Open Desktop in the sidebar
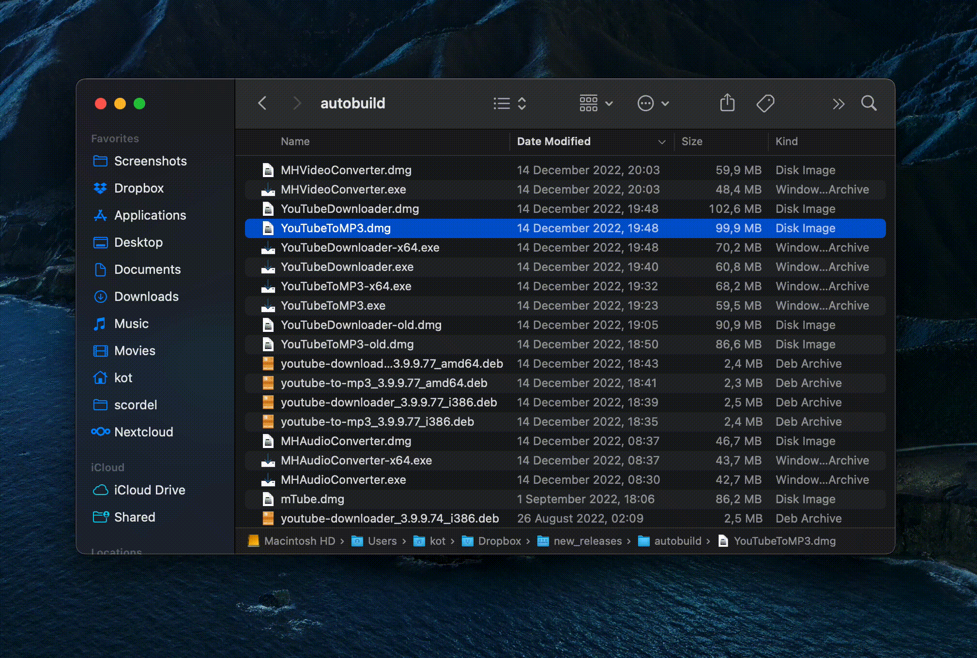The image size is (977, 658). click(127, 242)
